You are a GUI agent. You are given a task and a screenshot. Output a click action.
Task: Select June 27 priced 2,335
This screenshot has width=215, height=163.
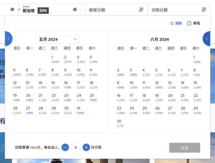(x=172, y=111)
